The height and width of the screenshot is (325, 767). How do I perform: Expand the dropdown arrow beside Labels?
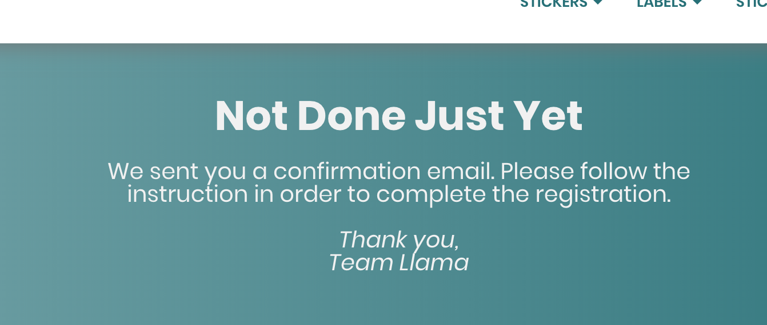697,3
